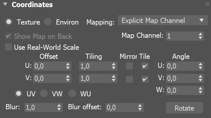
Task: Collapse the Coordinates rollout triangle
Action: pyautogui.click(x=5, y=4)
